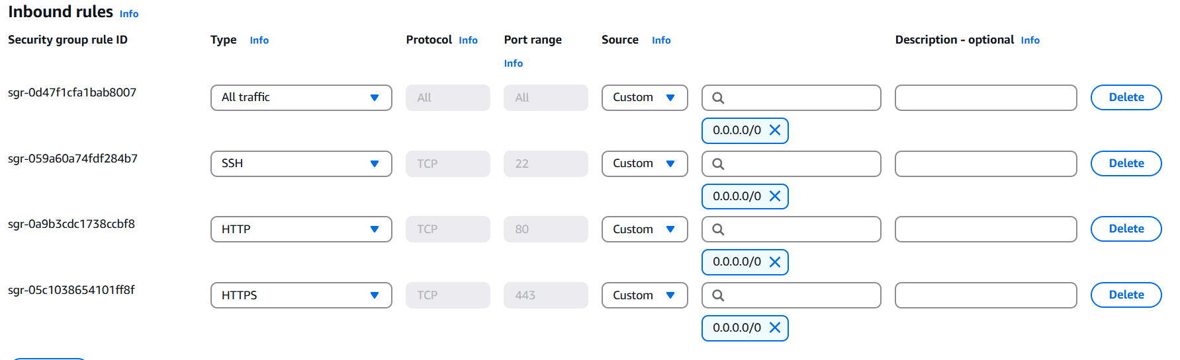
Task: Delete the SSH inbound rule
Action: (1126, 163)
